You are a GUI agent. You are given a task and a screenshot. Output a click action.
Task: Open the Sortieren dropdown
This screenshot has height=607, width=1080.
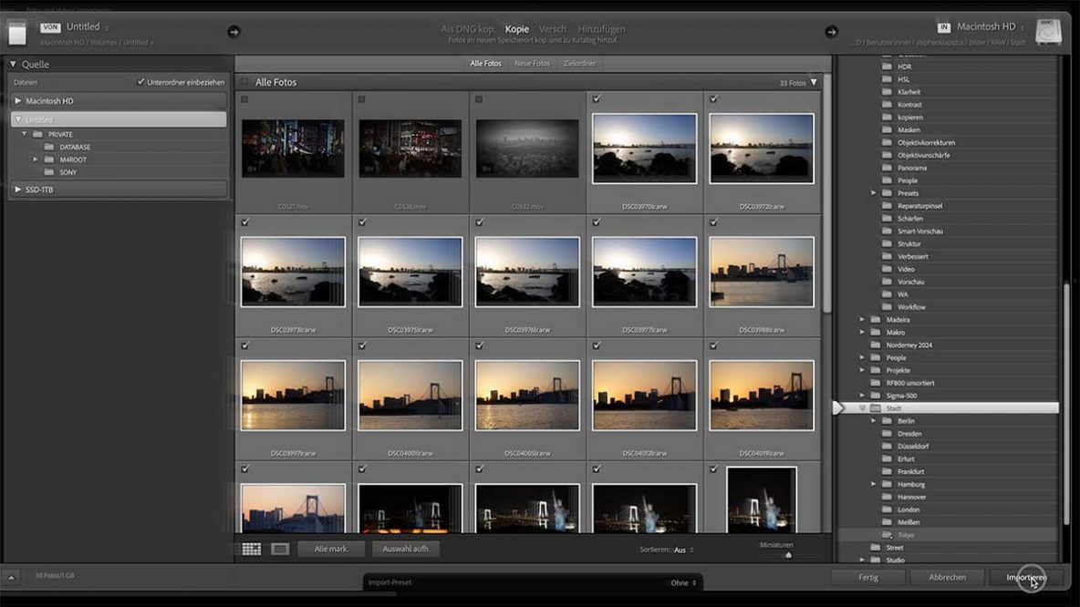click(680, 550)
